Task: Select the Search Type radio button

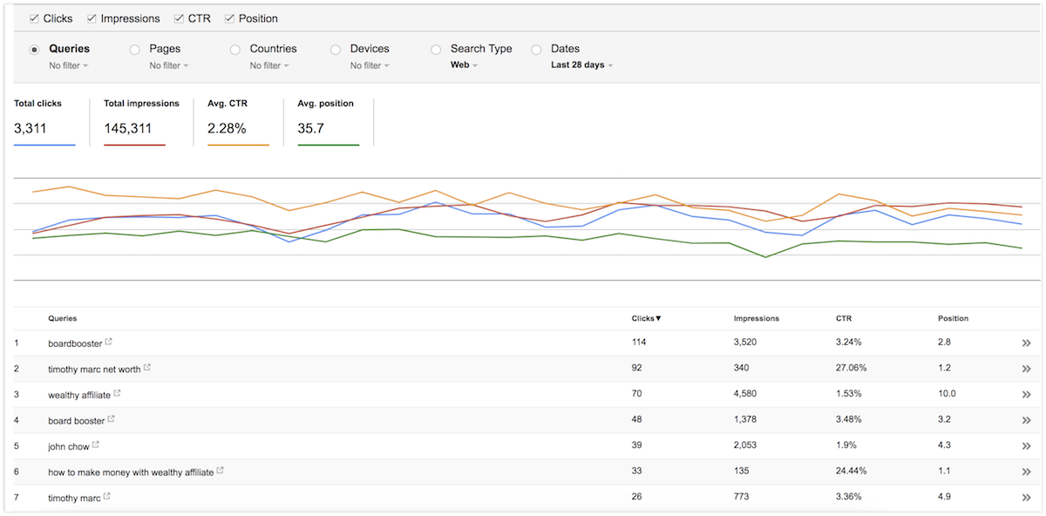Action: [436, 50]
